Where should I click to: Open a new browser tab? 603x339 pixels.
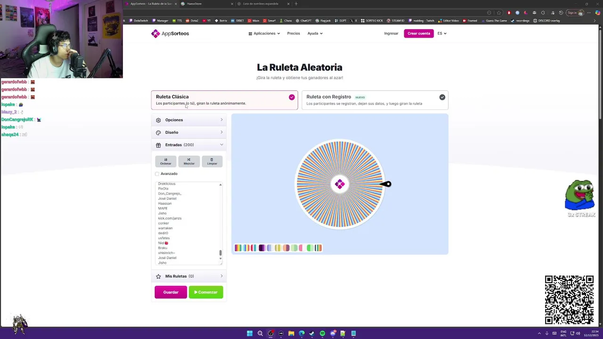(296, 4)
